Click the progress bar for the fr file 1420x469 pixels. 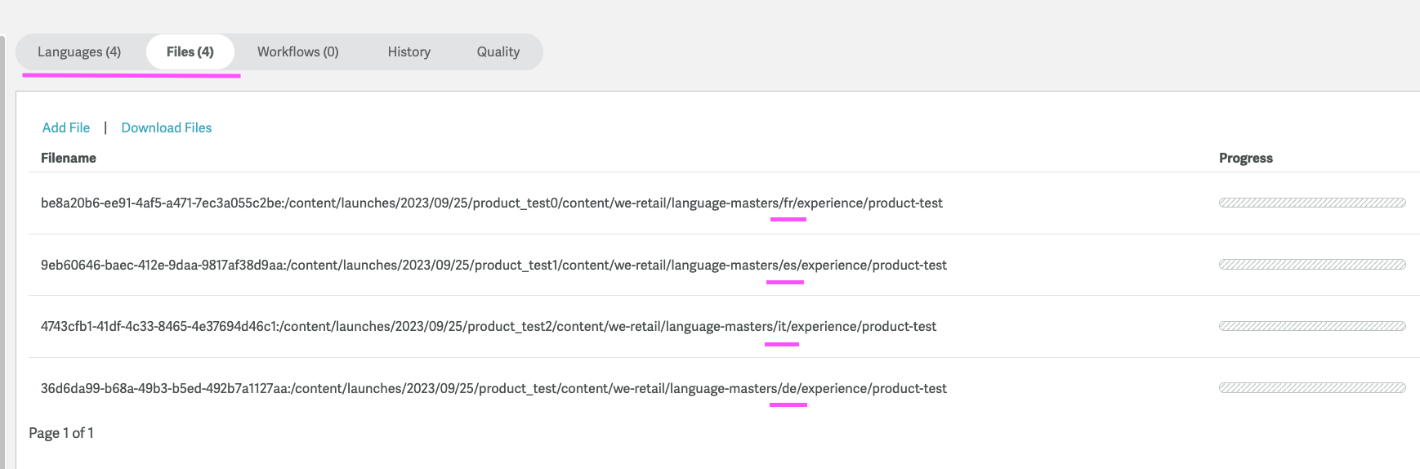pyautogui.click(x=1311, y=203)
